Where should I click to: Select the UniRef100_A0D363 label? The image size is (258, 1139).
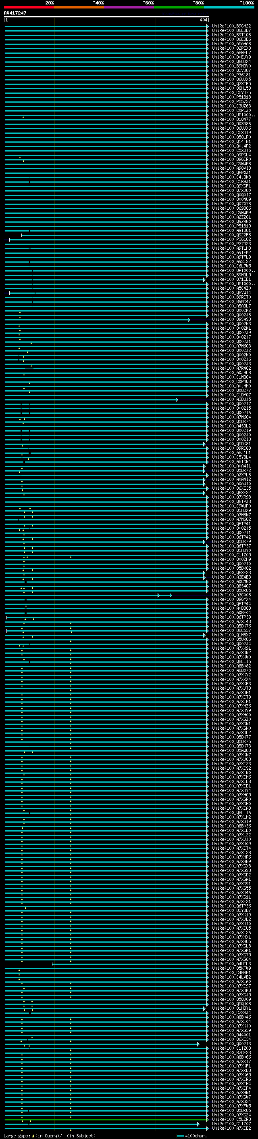[x=231, y=608]
